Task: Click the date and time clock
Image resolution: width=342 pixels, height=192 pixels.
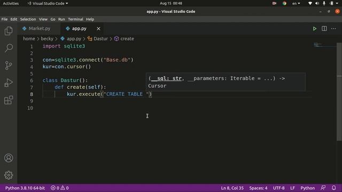Action: [171, 3]
